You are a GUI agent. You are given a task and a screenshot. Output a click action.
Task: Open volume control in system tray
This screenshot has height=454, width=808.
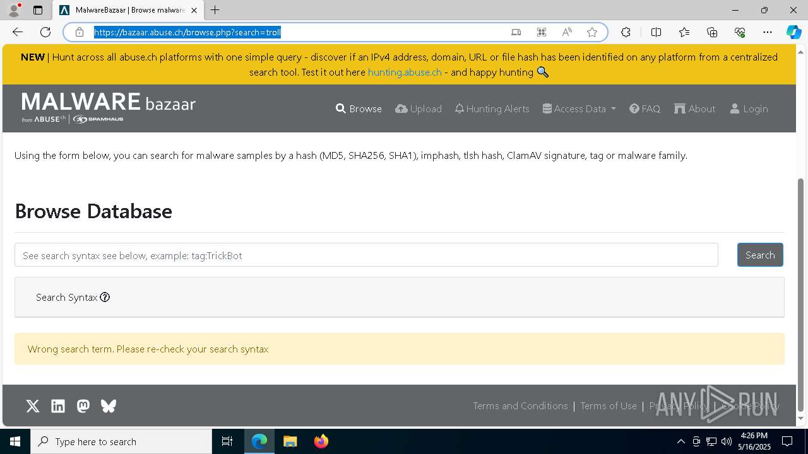[727, 441]
